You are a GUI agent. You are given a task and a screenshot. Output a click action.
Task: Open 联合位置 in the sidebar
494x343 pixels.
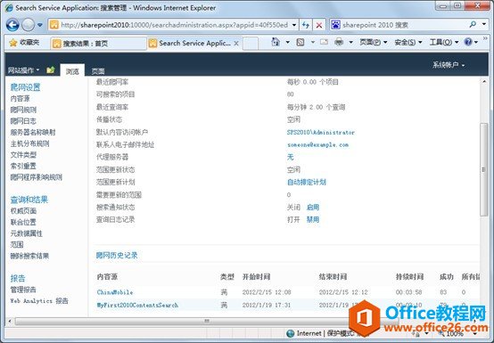[23, 222]
